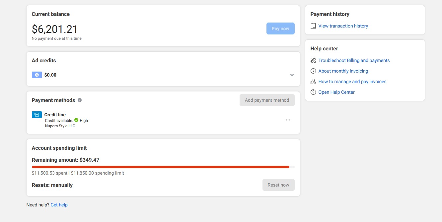Open the Credit line three-dot options menu
442x222 pixels.
click(x=288, y=120)
